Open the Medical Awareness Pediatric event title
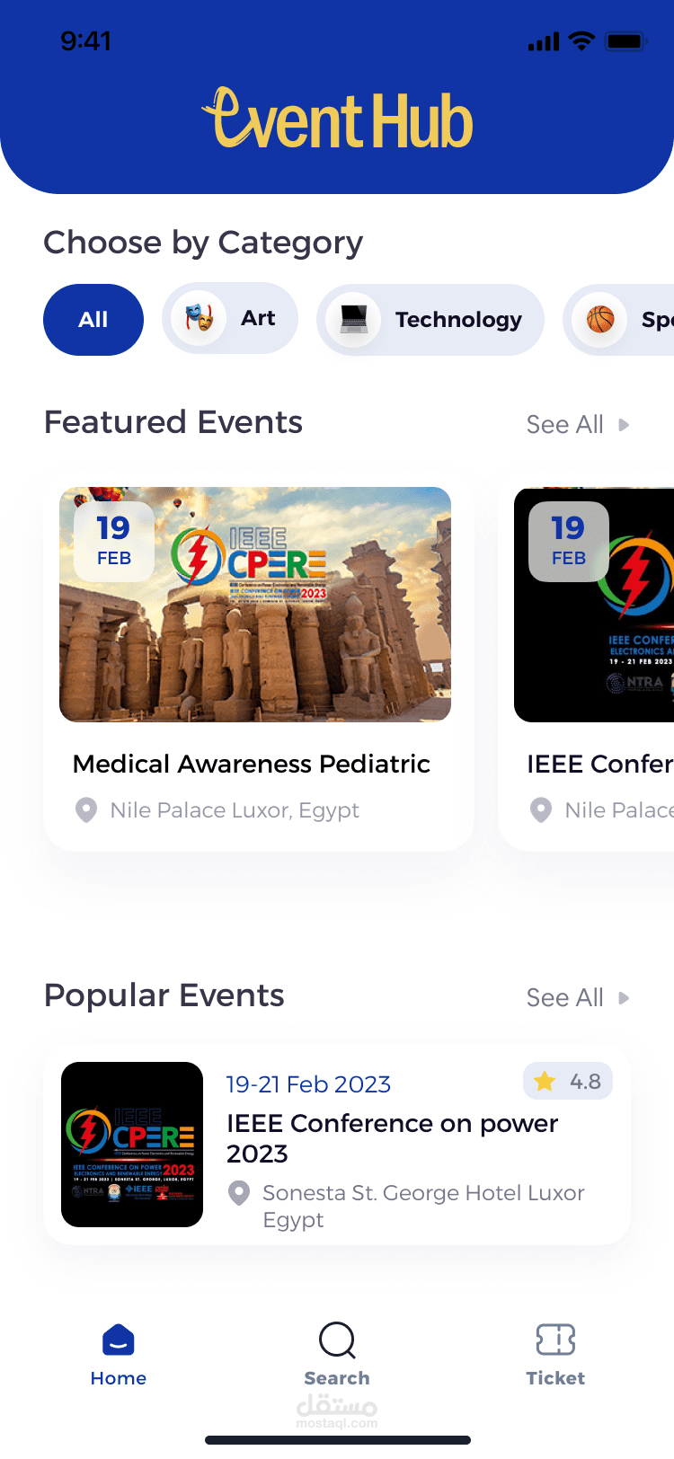The image size is (674, 1459). [252, 764]
